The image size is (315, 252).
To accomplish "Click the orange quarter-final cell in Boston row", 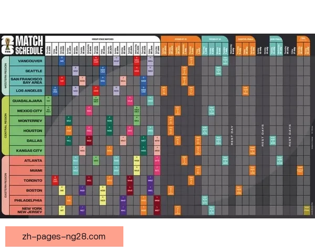I will tap(239, 190).
